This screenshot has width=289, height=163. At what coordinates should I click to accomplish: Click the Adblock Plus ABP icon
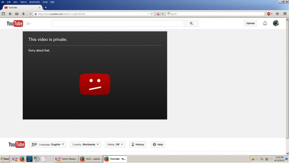(268, 14)
